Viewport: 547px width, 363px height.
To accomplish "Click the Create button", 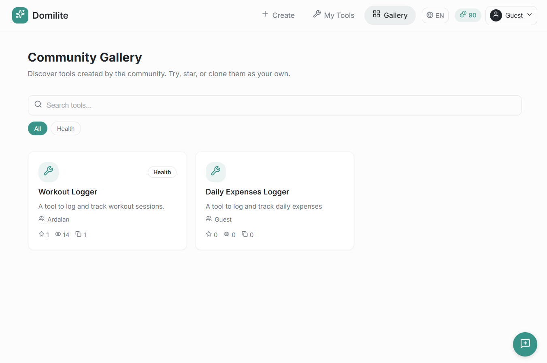I will point(278,15).
